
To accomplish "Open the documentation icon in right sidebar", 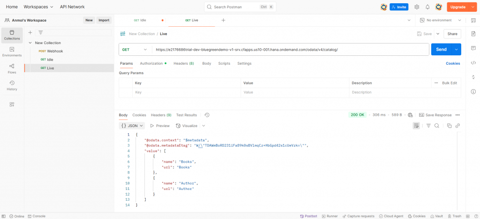I will 473,34.
